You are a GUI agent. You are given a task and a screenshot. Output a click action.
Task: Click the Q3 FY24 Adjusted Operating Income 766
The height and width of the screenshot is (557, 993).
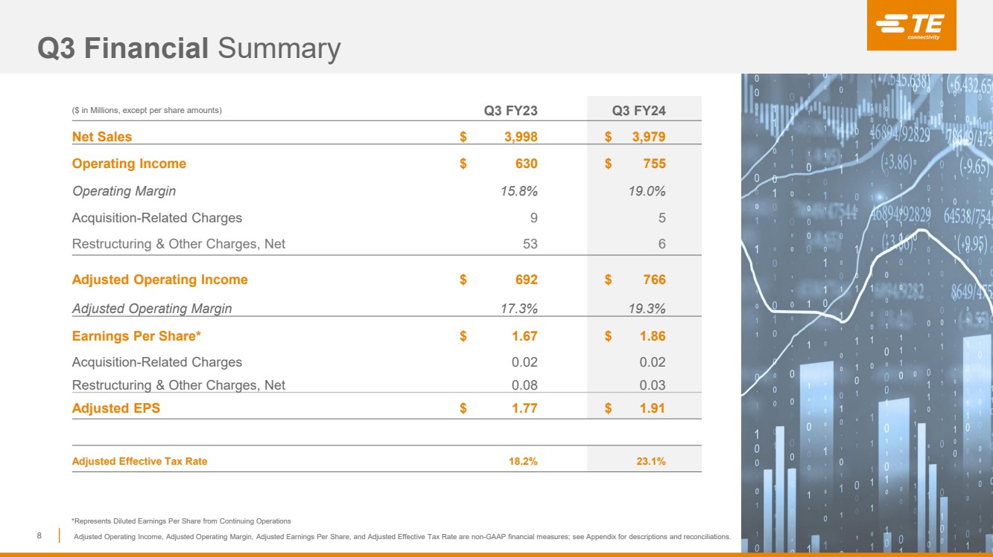point(654,280)
